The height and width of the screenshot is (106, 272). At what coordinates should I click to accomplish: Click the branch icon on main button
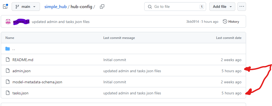pos(17,6)
